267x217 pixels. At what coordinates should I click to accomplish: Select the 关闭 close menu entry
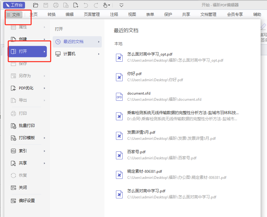tap(27, 187)
